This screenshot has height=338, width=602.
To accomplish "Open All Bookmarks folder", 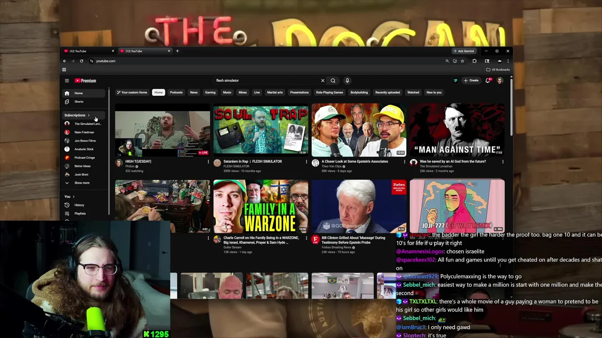I will [x=499, y=69].
